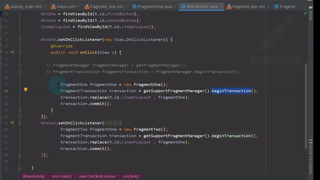This screenshot has height=180, width=320.
Task: Click the override gutter icon on line 41
Action: pos(12,123)
